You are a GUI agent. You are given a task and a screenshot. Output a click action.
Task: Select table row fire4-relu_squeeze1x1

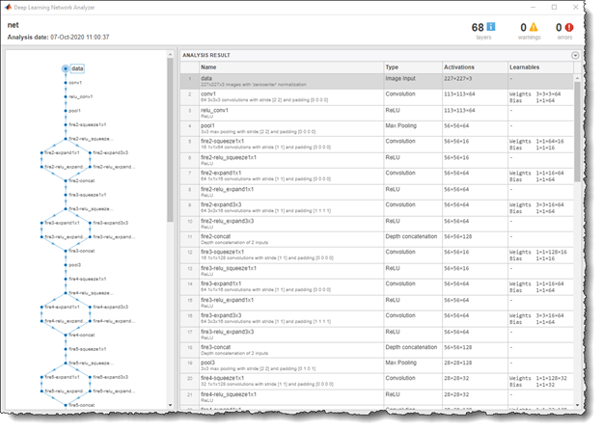(376, 397)
